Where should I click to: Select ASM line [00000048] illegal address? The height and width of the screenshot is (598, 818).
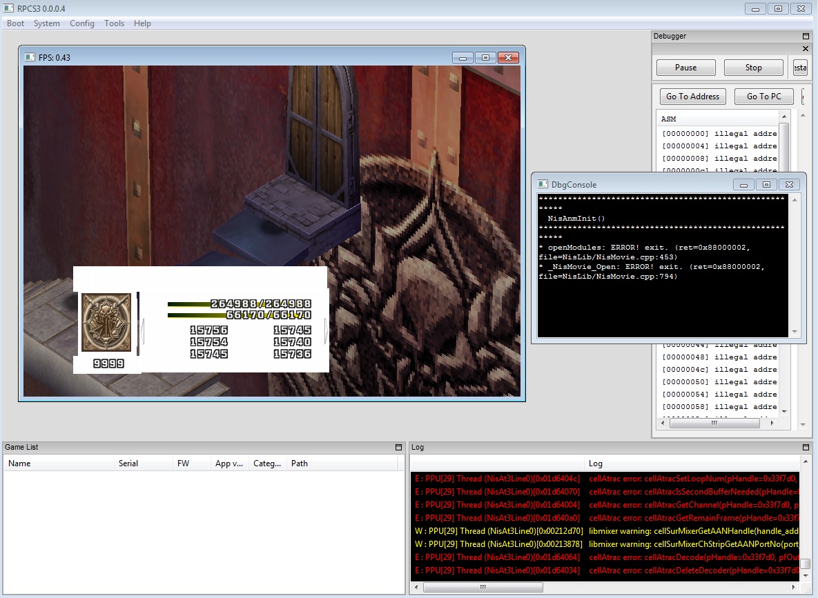(x=719, y=357)
